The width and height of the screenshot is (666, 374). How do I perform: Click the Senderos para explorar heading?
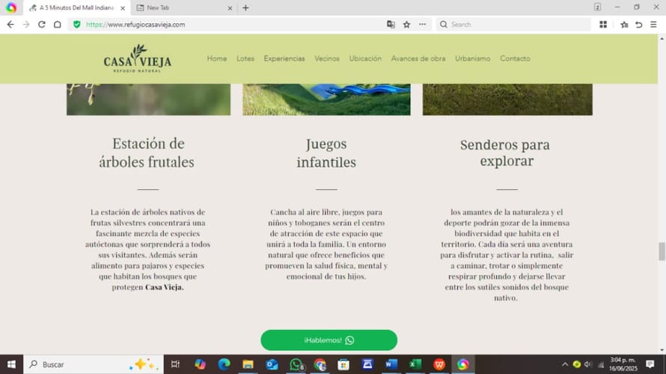(505, 153)
